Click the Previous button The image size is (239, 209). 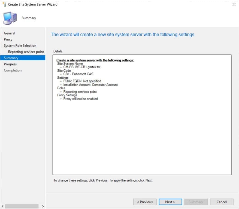[x=145, y=202]
